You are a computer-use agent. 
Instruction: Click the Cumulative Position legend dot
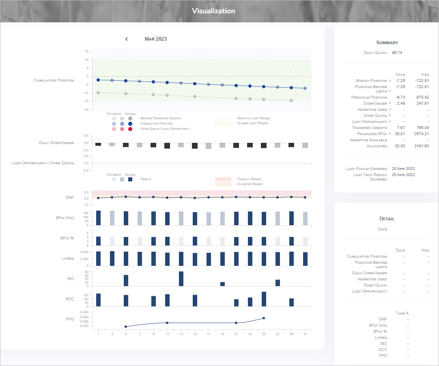tap(130, 124)
